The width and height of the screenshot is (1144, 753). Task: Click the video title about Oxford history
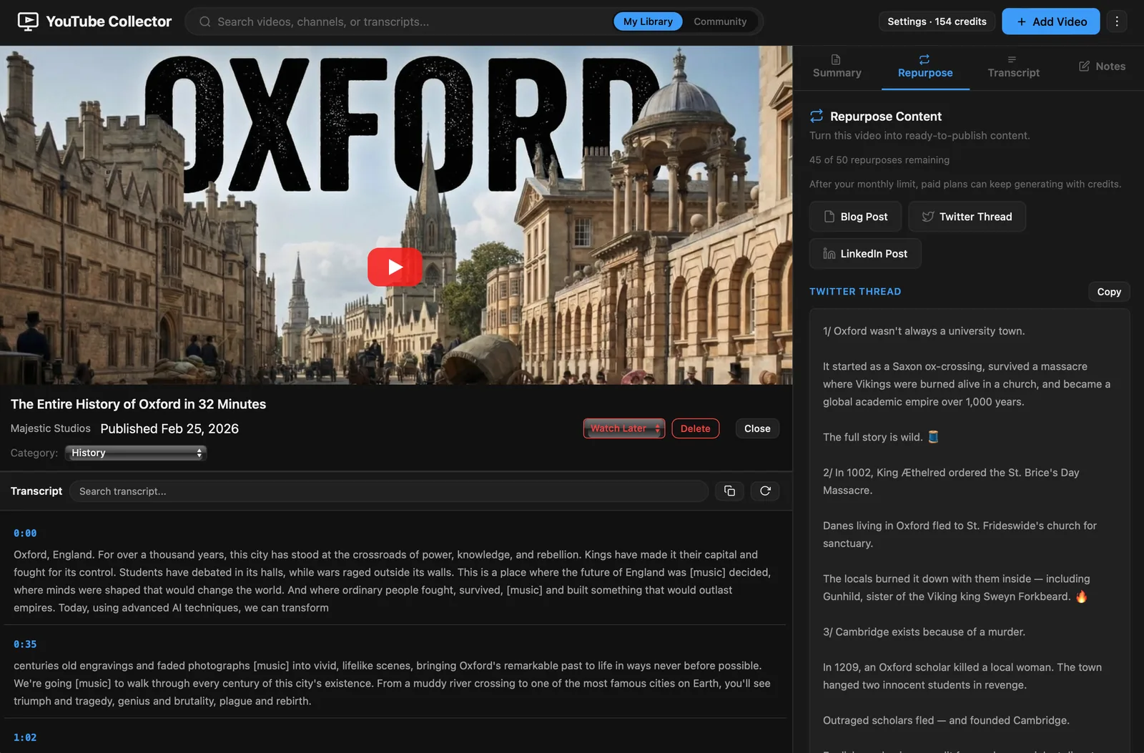point(138,404)
